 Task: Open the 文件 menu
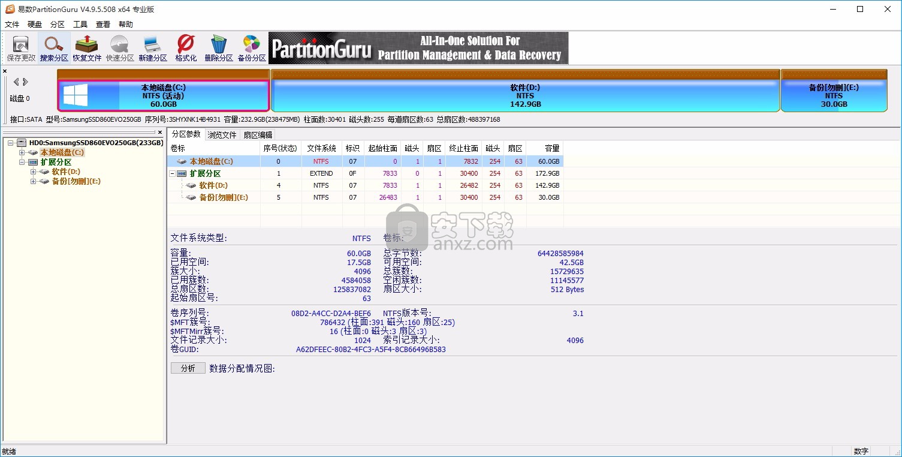(12, 25)
